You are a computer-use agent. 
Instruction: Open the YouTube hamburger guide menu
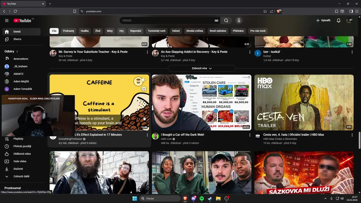pyautogui.click(x=7, y=20)
